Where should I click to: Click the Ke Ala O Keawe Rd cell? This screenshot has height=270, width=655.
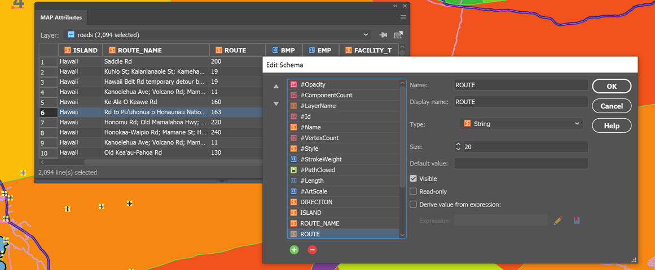click(x=156, y=102)
